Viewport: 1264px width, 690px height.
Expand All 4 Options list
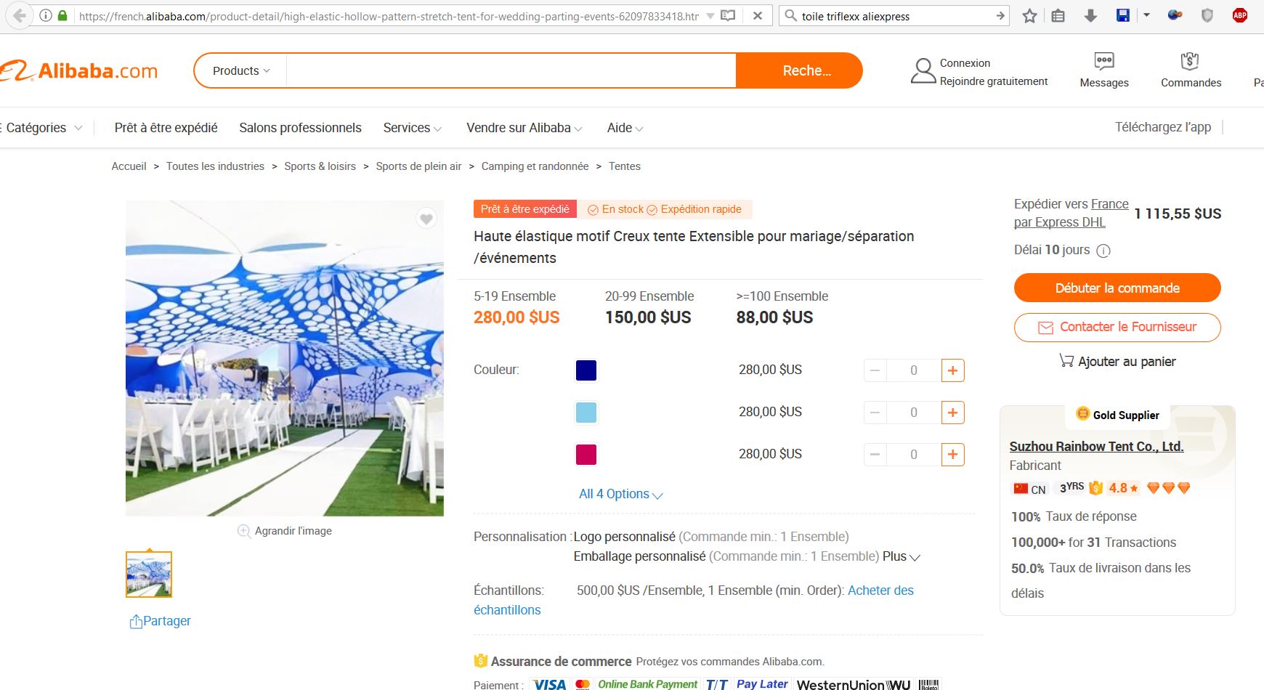pyautogui.click(x=621, y=494)
